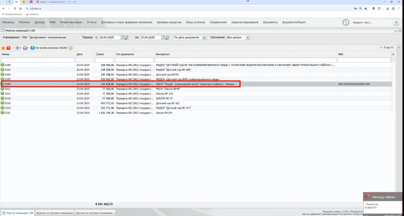Switch to the Яндекс browser tab

click(53, 2)
